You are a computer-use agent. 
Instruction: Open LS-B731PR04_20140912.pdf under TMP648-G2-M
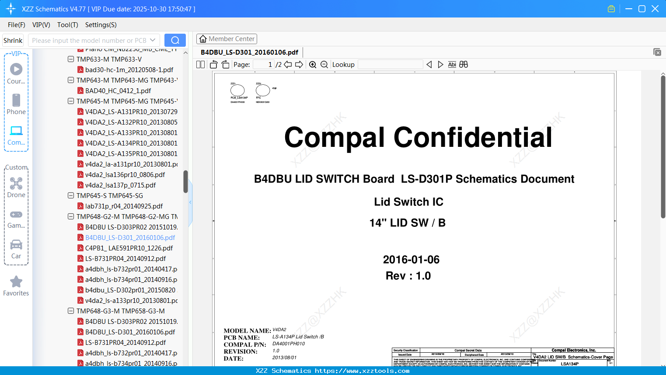(126, 258)
